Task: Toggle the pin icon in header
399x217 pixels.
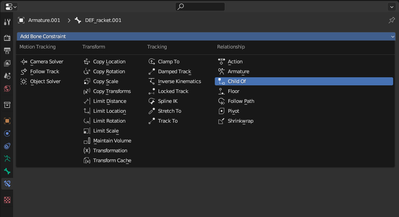Action: 391,20
